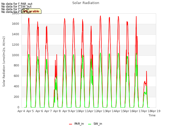Click the Solar Radiation chart title
Viewport: 172px width, 129px height.
pos(86,3)
